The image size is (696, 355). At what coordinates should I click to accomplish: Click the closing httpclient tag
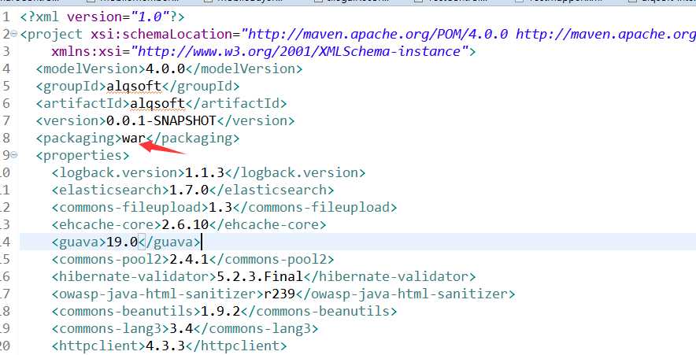(235, 346)
